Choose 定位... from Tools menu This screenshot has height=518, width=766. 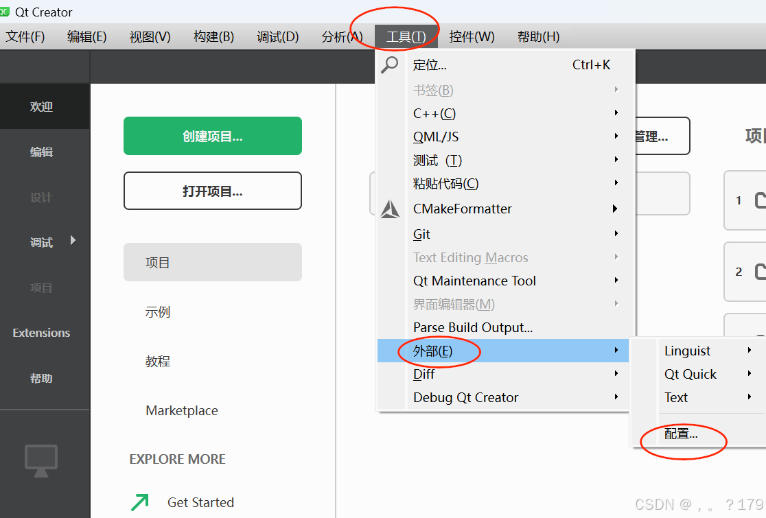(x=506, y=65)
